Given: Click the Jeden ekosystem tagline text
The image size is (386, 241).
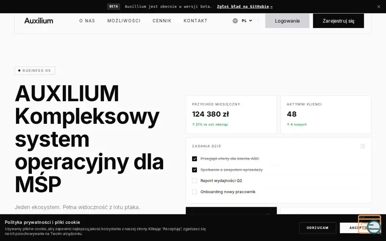Looking at the screenshot, I should 77,207.
